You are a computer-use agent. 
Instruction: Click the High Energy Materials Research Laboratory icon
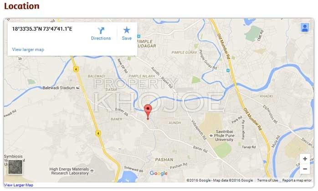92,171
